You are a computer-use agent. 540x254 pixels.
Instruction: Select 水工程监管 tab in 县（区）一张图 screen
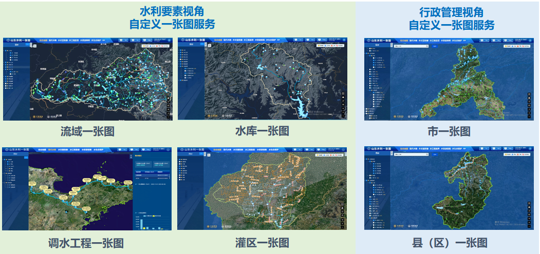coord(435,149)
